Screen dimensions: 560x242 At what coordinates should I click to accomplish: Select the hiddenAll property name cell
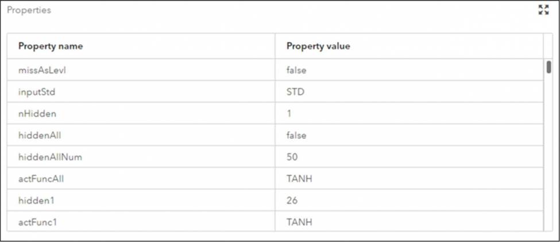coord(141,135)
